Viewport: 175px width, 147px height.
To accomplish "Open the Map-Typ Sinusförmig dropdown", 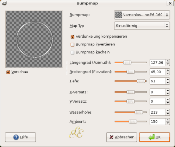I will 142,26.
